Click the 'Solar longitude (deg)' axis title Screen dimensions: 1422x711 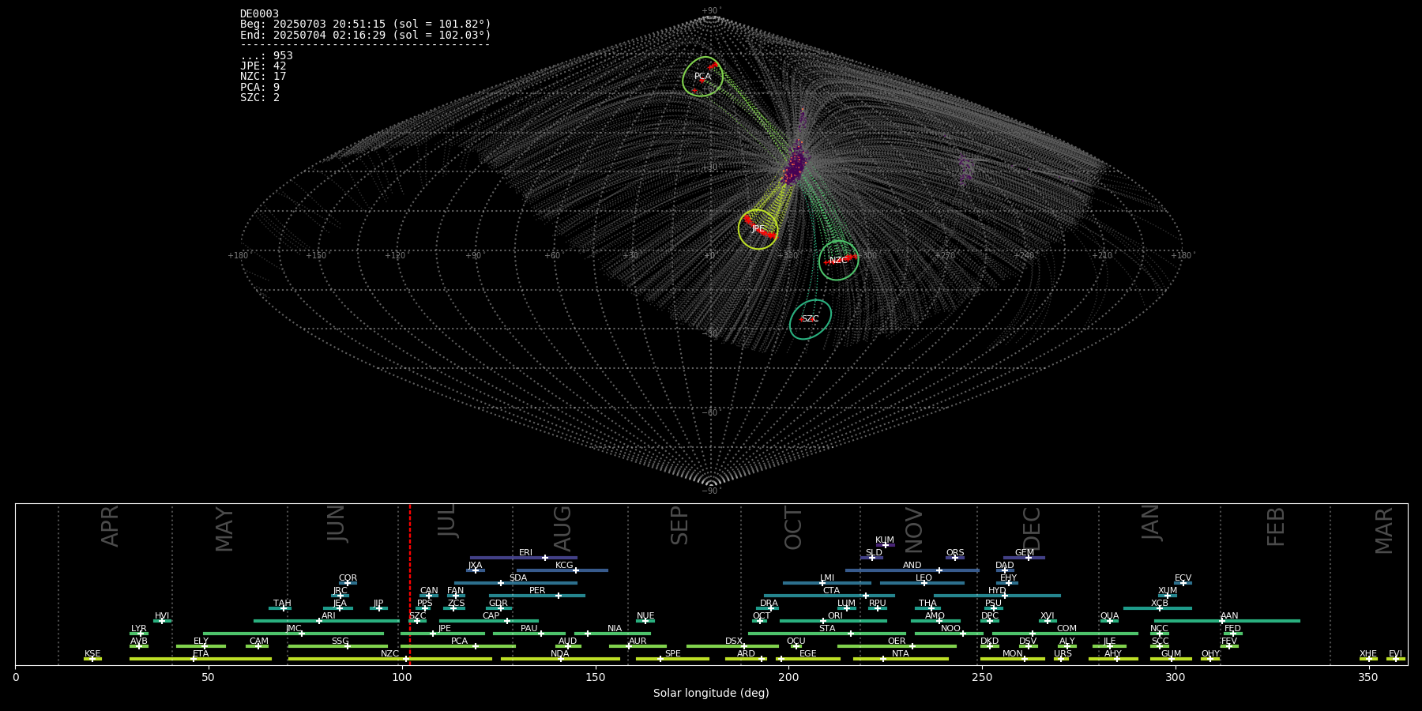point(711,693)
